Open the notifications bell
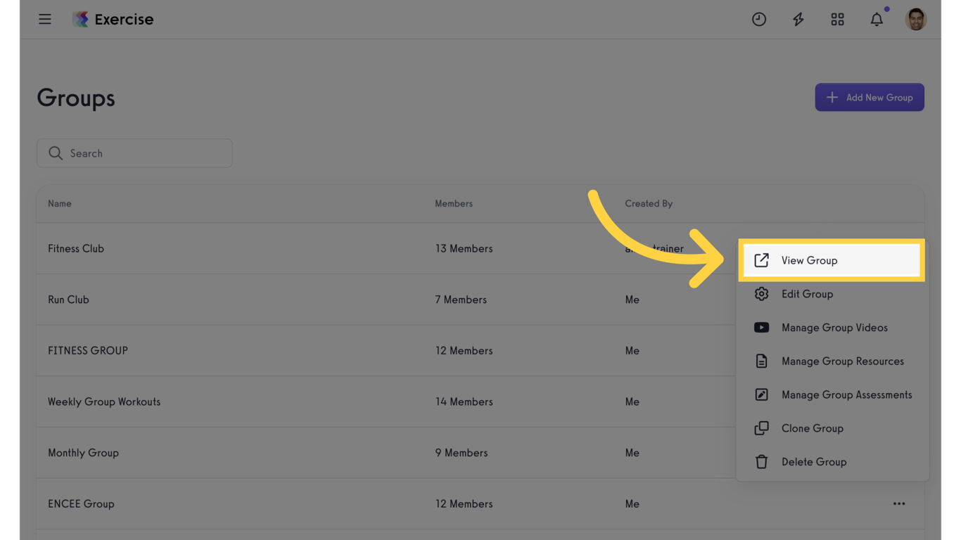 tap(877, 20)
